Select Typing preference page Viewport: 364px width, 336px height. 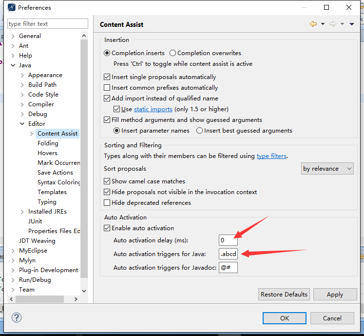point(47,202)
